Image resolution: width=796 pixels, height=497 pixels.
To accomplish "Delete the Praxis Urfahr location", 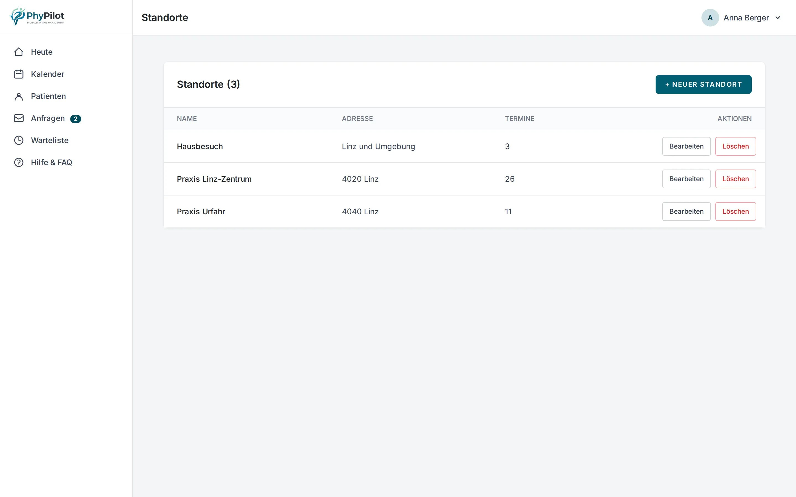I will coord(735,211).
